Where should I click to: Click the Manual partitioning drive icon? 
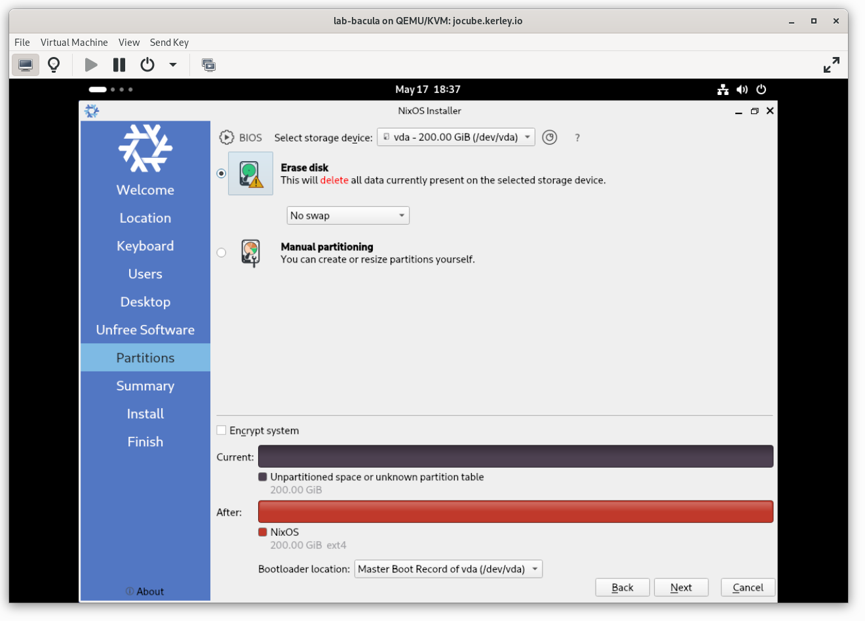point(250,253)
